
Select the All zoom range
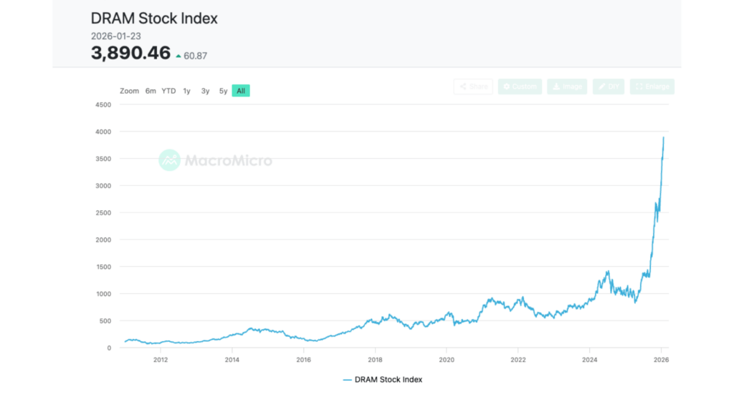pyautogui.click(x=241, y=91)
